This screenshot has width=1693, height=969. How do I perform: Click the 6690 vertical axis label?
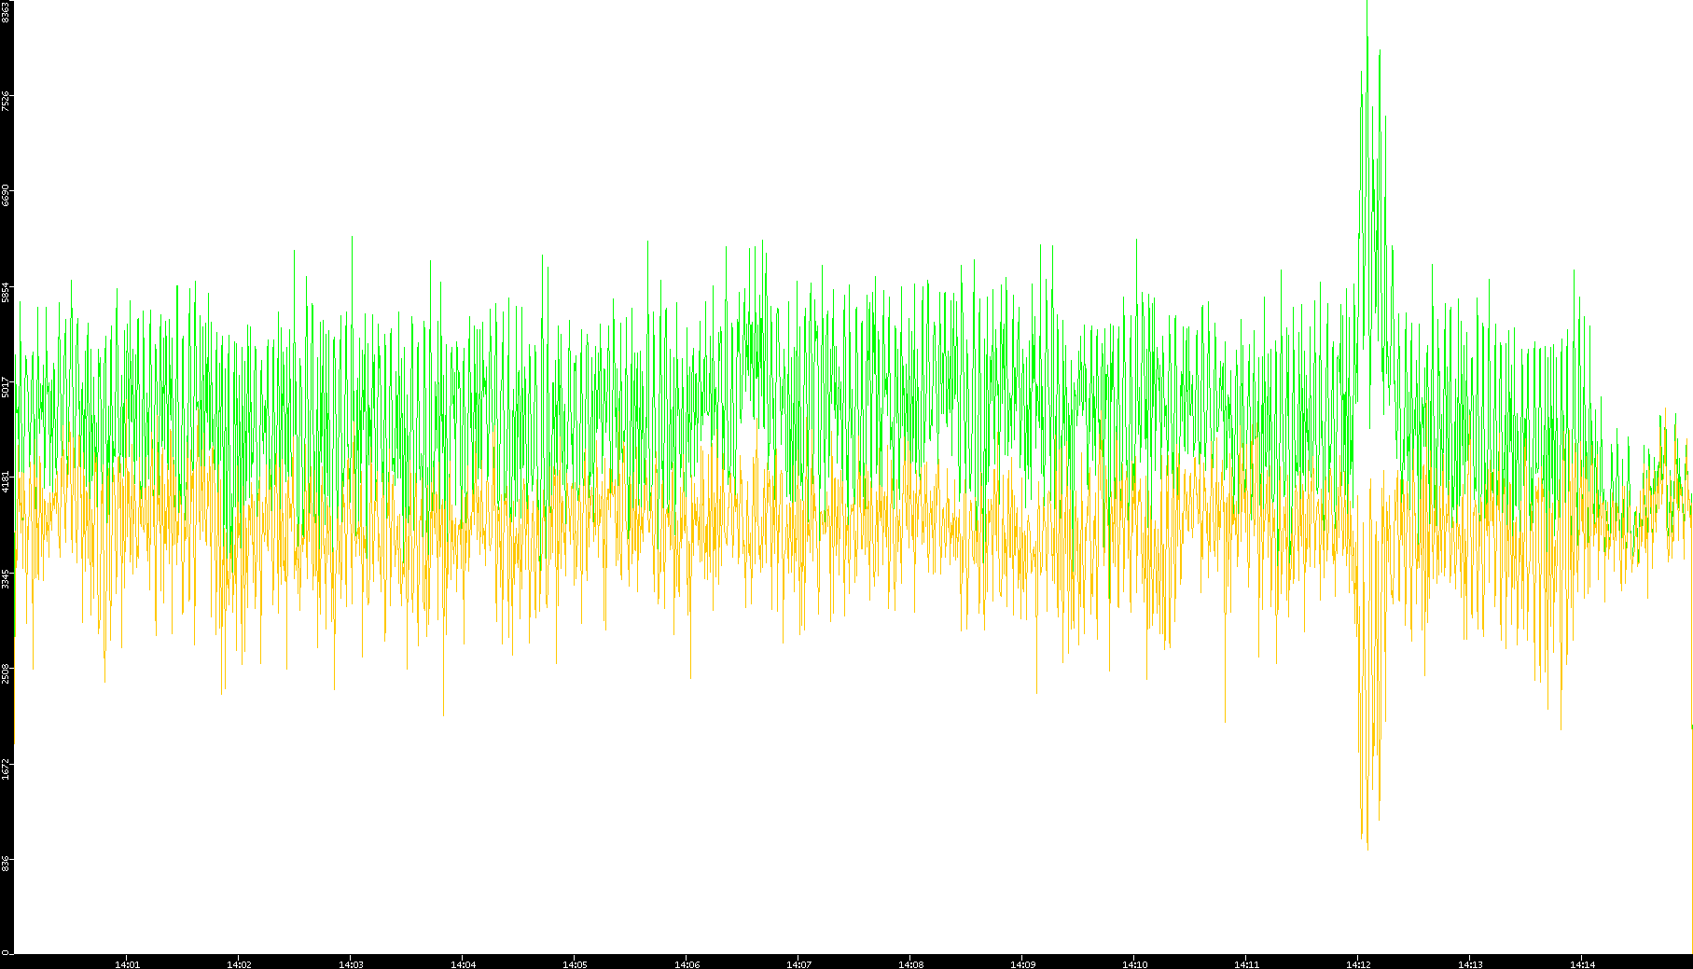[x=6, y=196]
